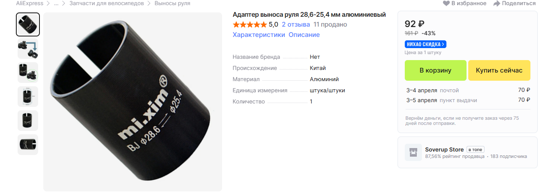Expand the breadcrumb ellipsis item
548x194 pixels.
pyautogui.click(x=56, y=3)
